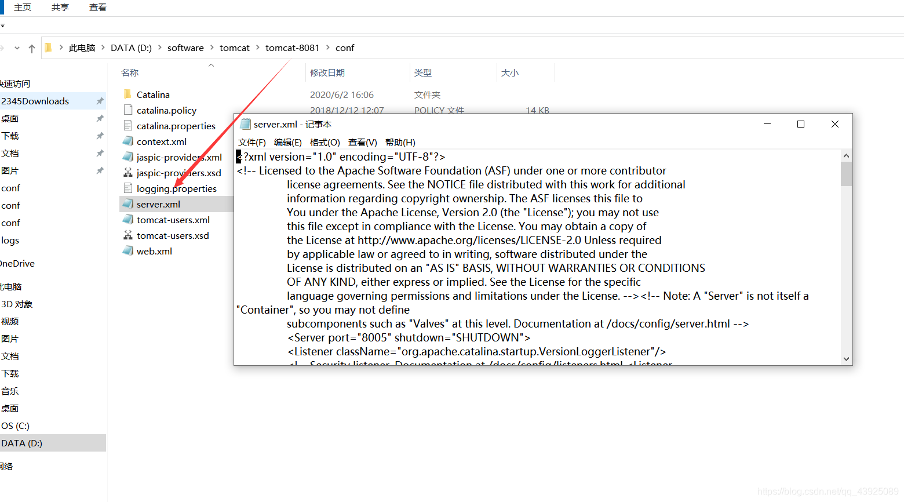904x502 pixels.
Task: Click Catalina type 文件夹 cell
Action: [x=428, y=94]
